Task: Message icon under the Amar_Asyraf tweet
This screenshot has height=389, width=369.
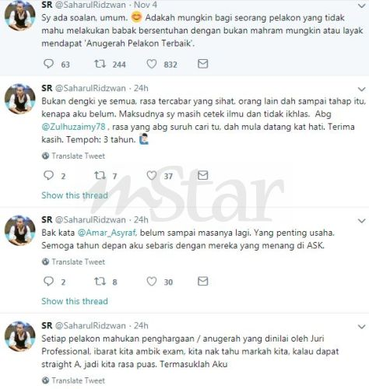Action: pyautogui.click(x=202, y=282)
